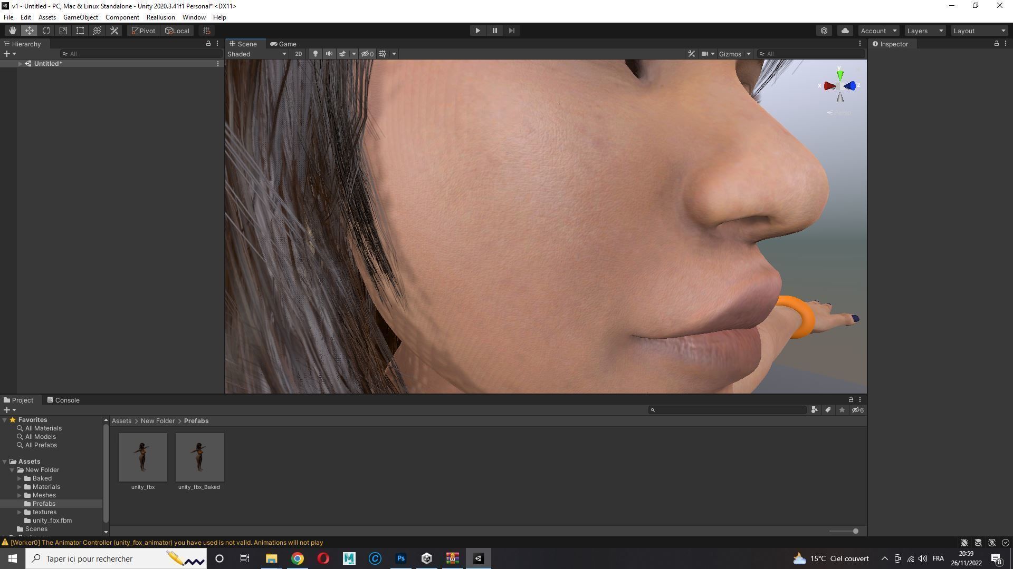Click the auto-generate lighting status icon
The width and height of the screenshot is (1013, 569).
(x=991, y=543)
